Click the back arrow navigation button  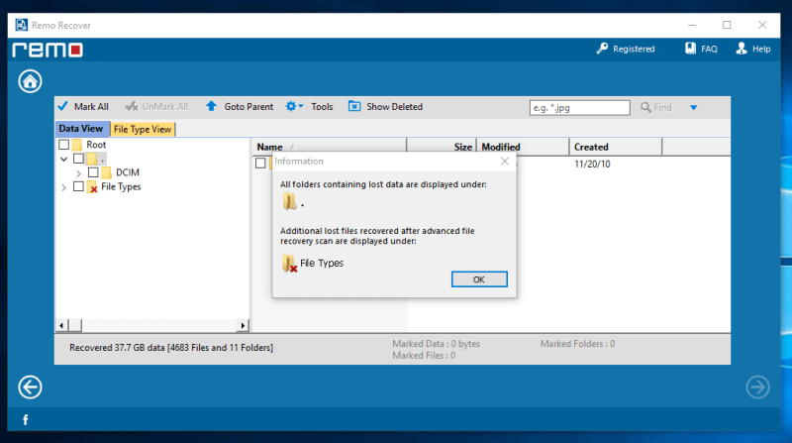(31, 387)
